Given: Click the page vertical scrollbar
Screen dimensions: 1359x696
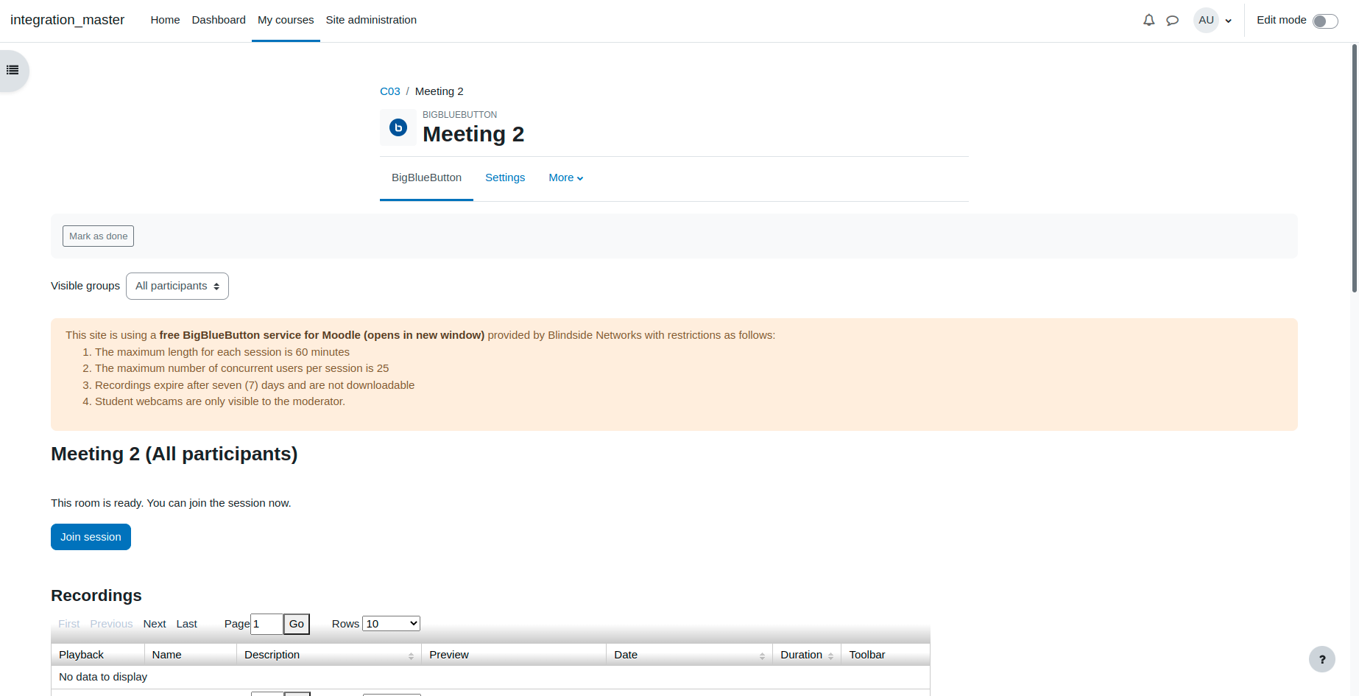Looking at the screenshot, I should pyautogui.click(x=1355, y=169).
